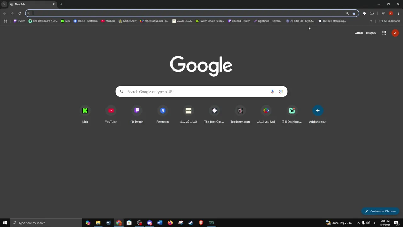
Task: Open Word from the taskbar
Action: [160, 223]
